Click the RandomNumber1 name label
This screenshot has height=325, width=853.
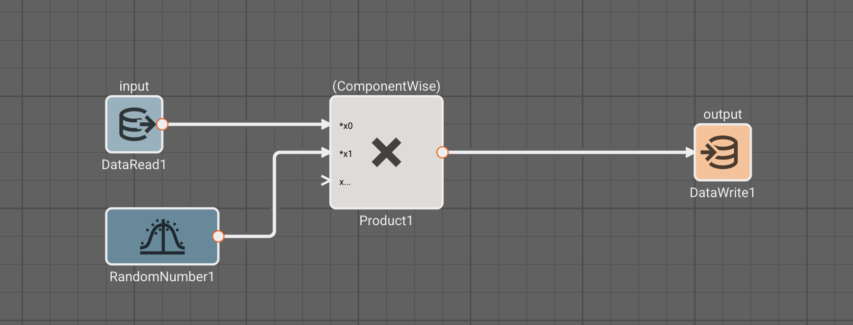pos(162,277)
